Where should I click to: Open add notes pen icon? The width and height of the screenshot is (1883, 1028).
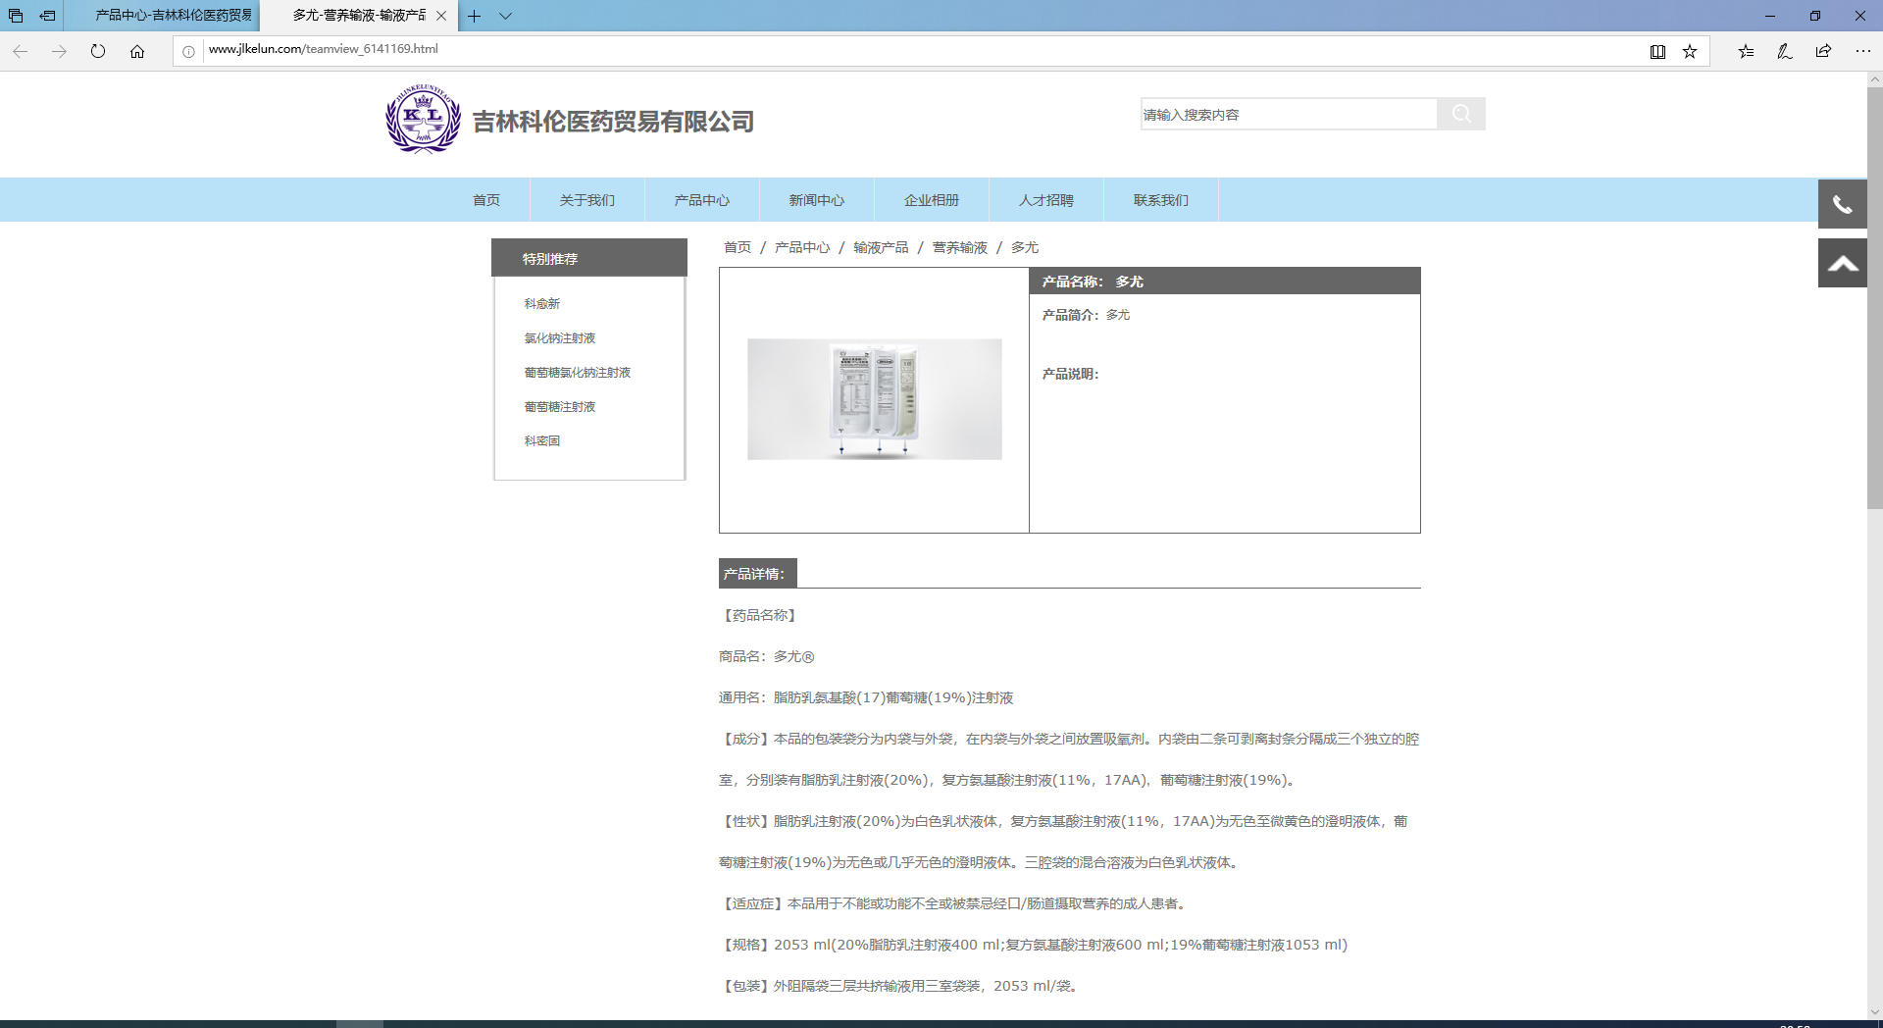pos(1785,51)
